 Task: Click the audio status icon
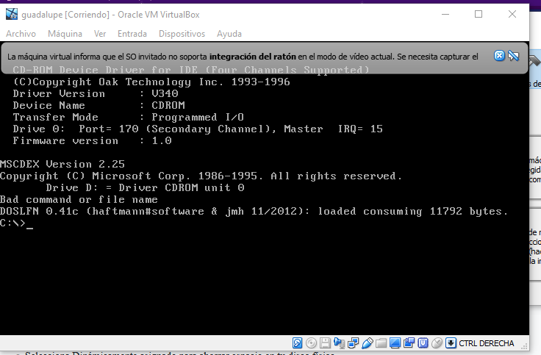tap(339, 343)
